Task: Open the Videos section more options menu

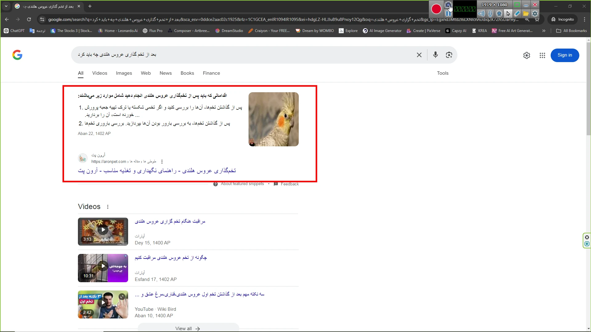Action: [108, 207]
